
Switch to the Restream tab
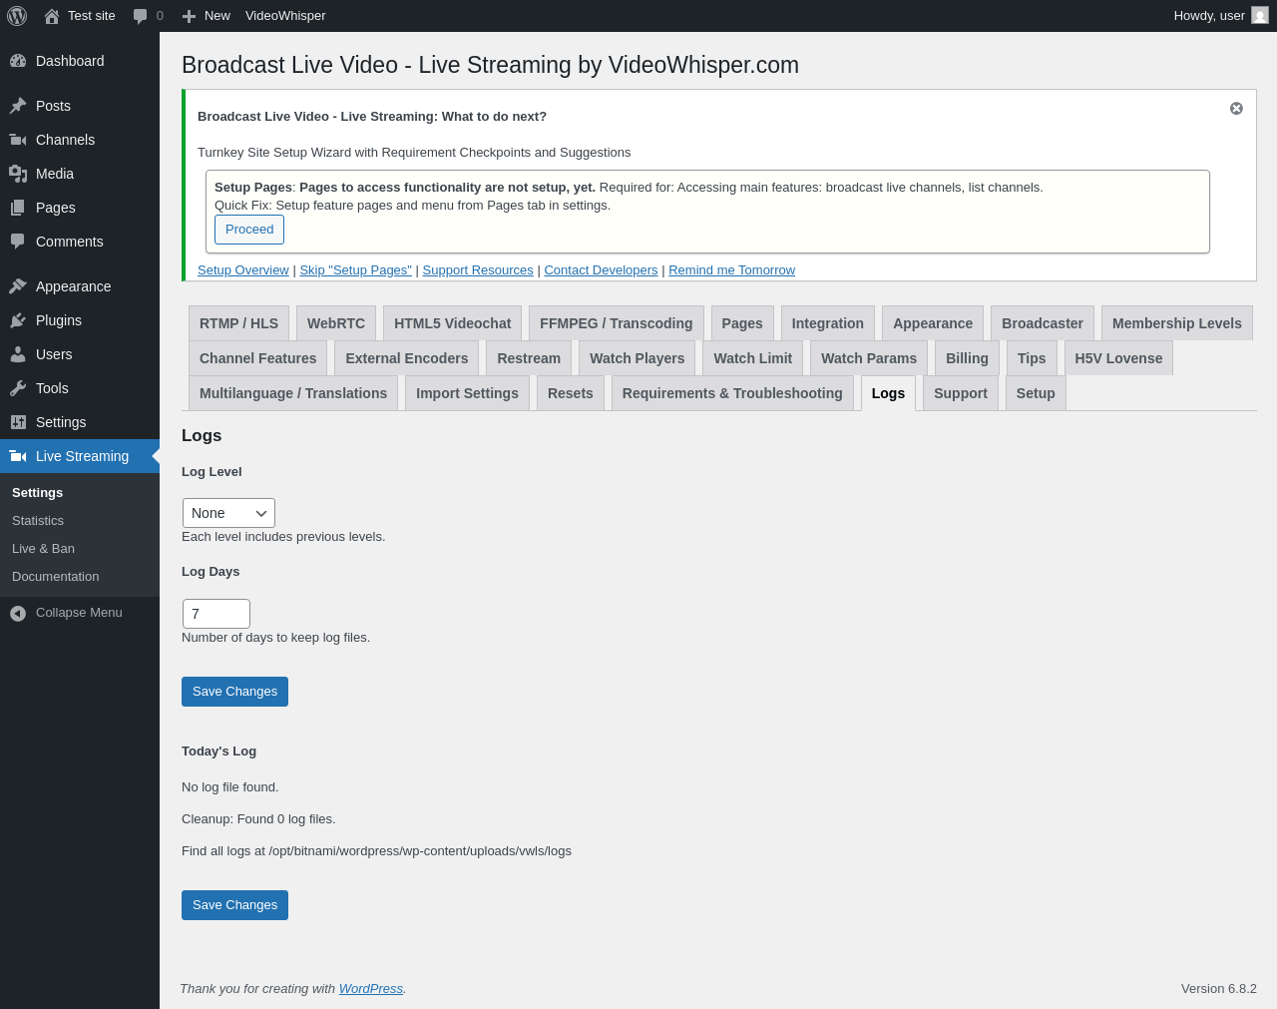[529, 358]
